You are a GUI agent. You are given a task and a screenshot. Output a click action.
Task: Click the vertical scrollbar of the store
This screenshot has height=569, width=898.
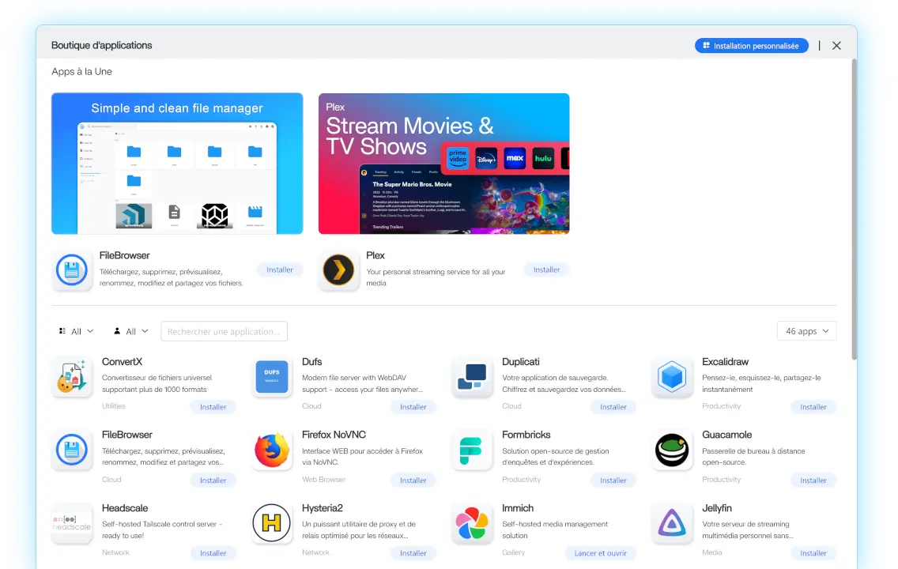click(854, 205)
